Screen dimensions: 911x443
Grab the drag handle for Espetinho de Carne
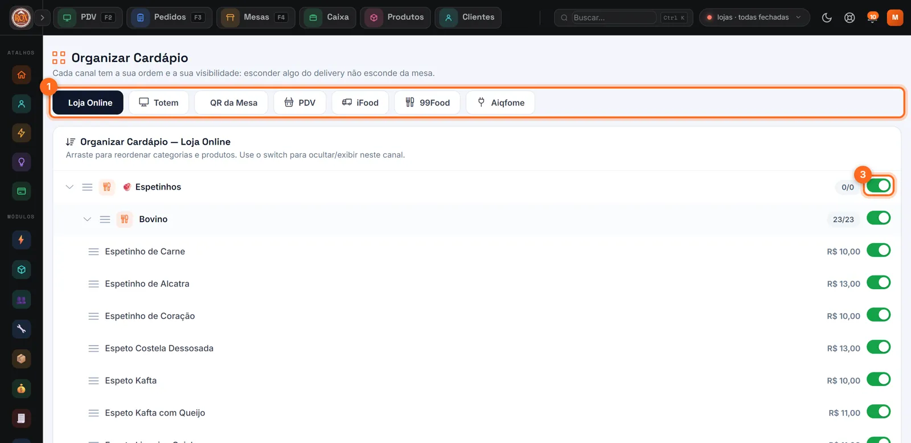point(93,252)
